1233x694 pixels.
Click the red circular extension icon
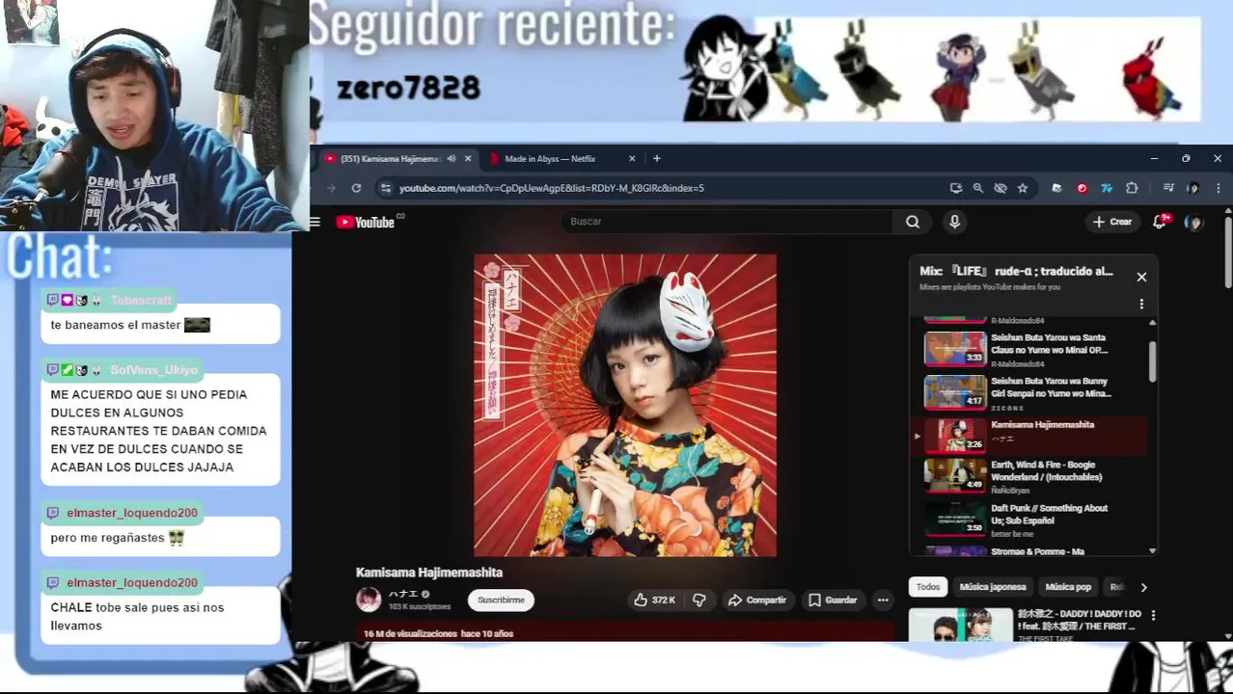click(x=1082, y=188)
